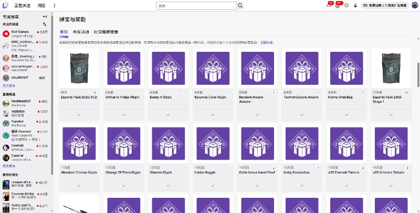Switch to the 社交媒体徽章 tab
420x213 pixels.
(x=106, y=32)
